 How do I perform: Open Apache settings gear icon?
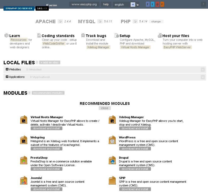[x=60, y=21]
